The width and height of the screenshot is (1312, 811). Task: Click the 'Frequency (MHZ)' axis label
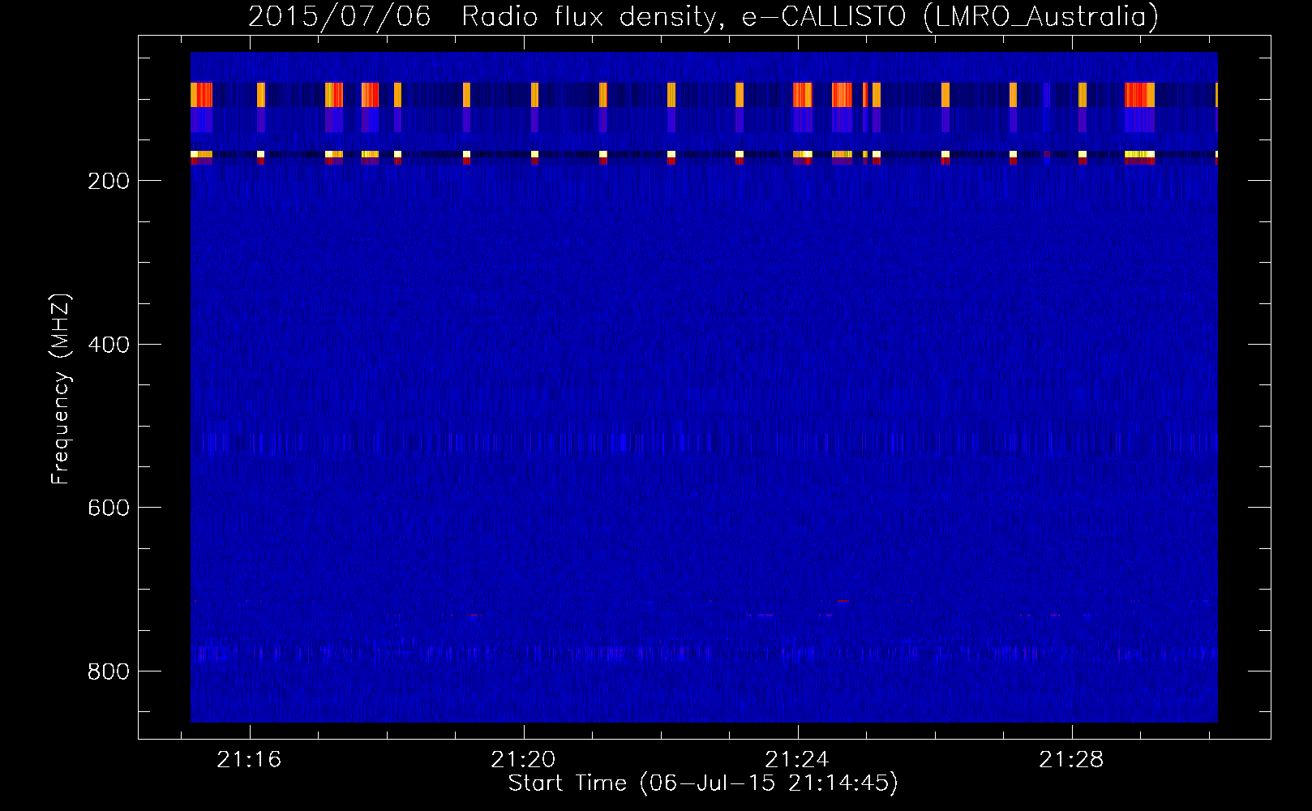(61, 389)
